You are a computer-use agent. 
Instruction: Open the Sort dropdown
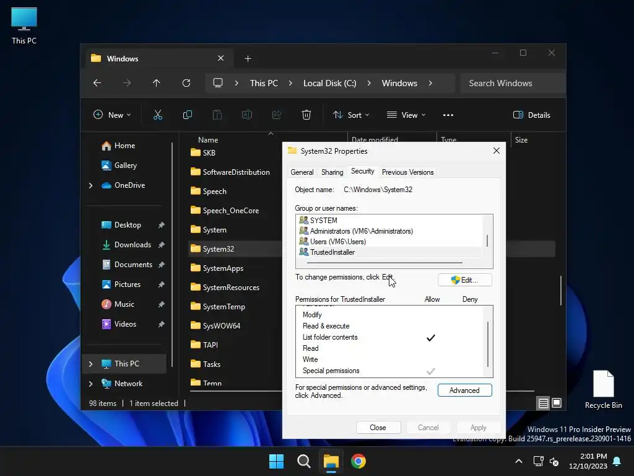click(x=351, y=115)
